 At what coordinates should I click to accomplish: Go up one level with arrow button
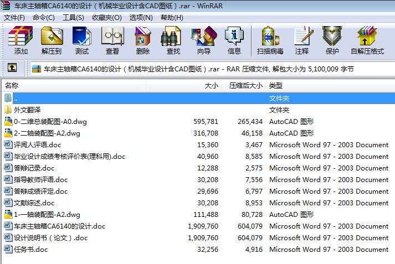(x=12, y=68)
